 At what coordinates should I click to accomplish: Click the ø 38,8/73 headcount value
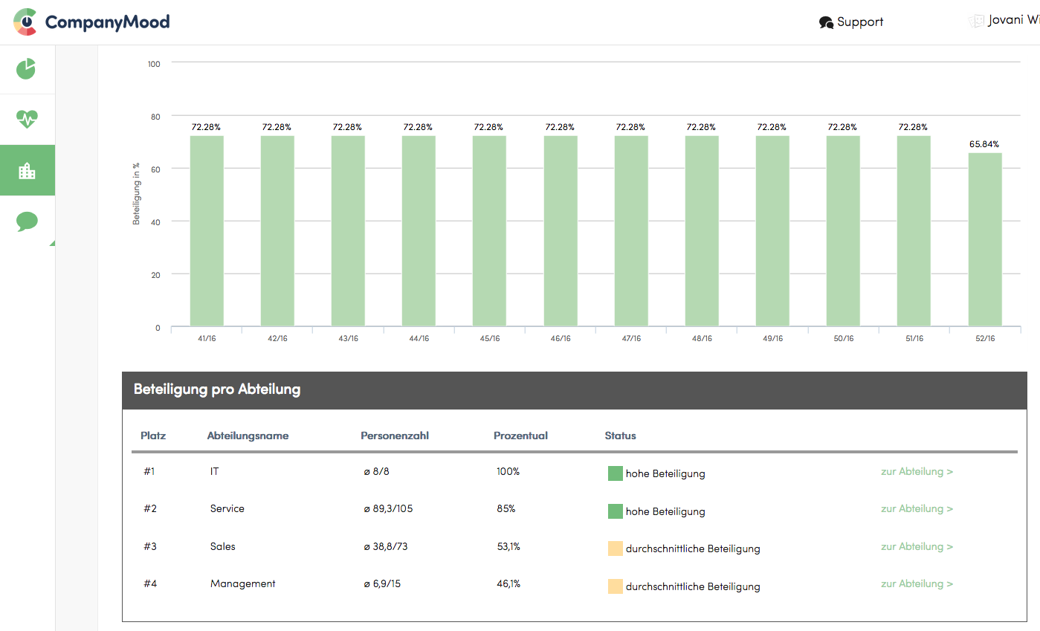(x=386, y=546)
